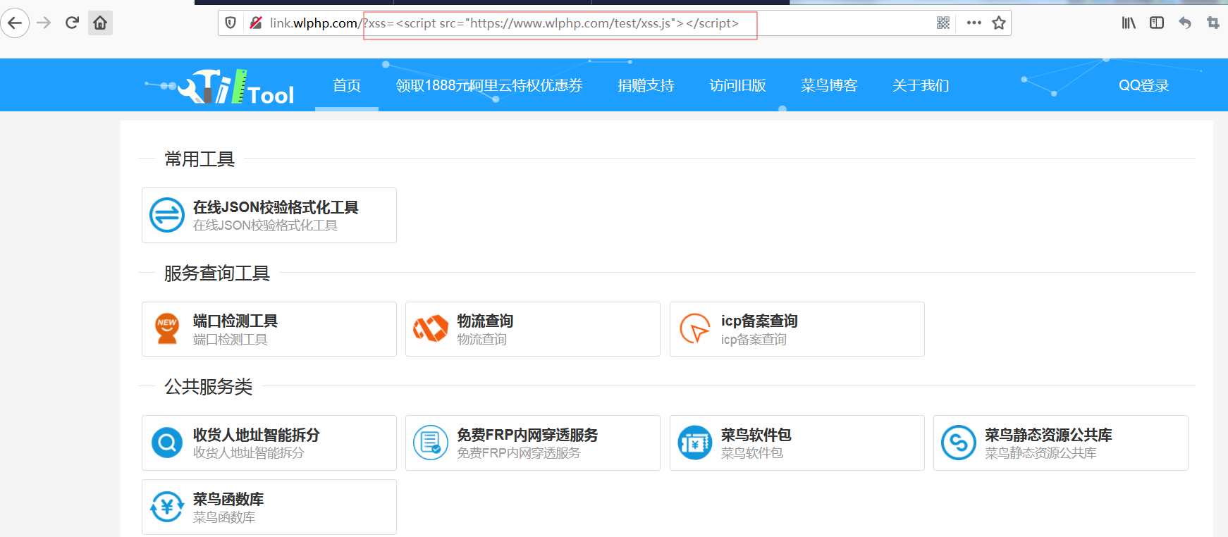Open the 领取1888元阿里云特权优惠券 menu item
This screenshot has width=1228, height=537.
[489, 85]
